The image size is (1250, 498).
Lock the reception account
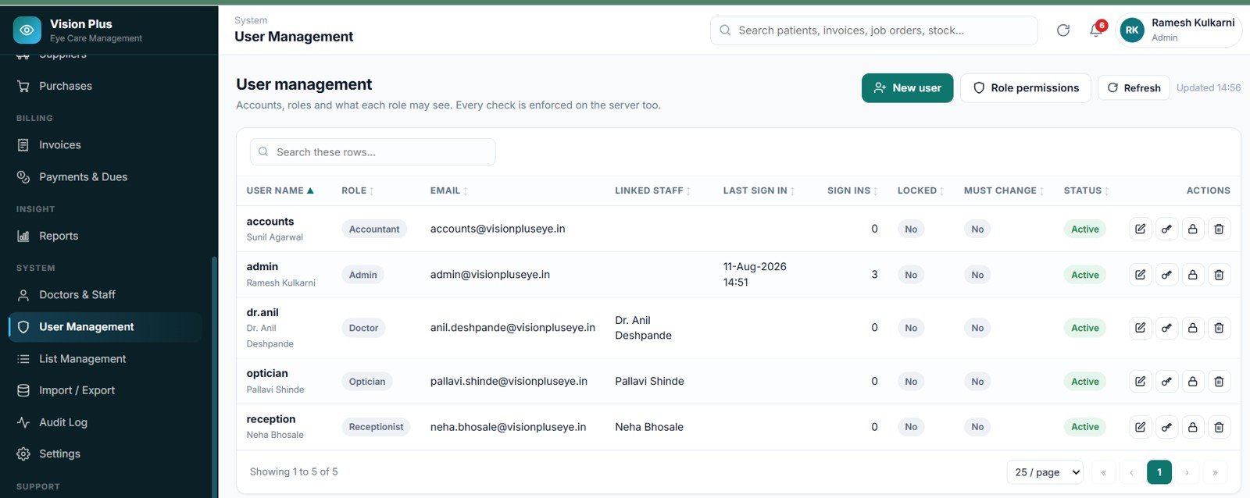point(1192,427)
